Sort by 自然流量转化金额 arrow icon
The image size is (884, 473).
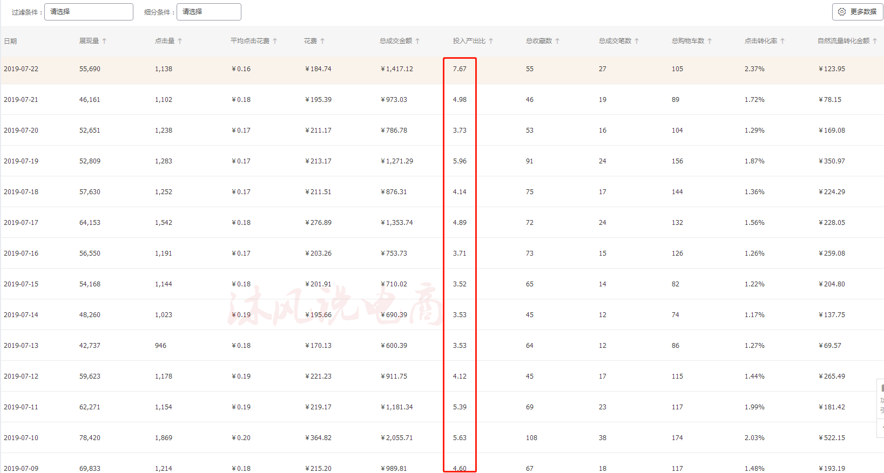(x=875, y=41)
